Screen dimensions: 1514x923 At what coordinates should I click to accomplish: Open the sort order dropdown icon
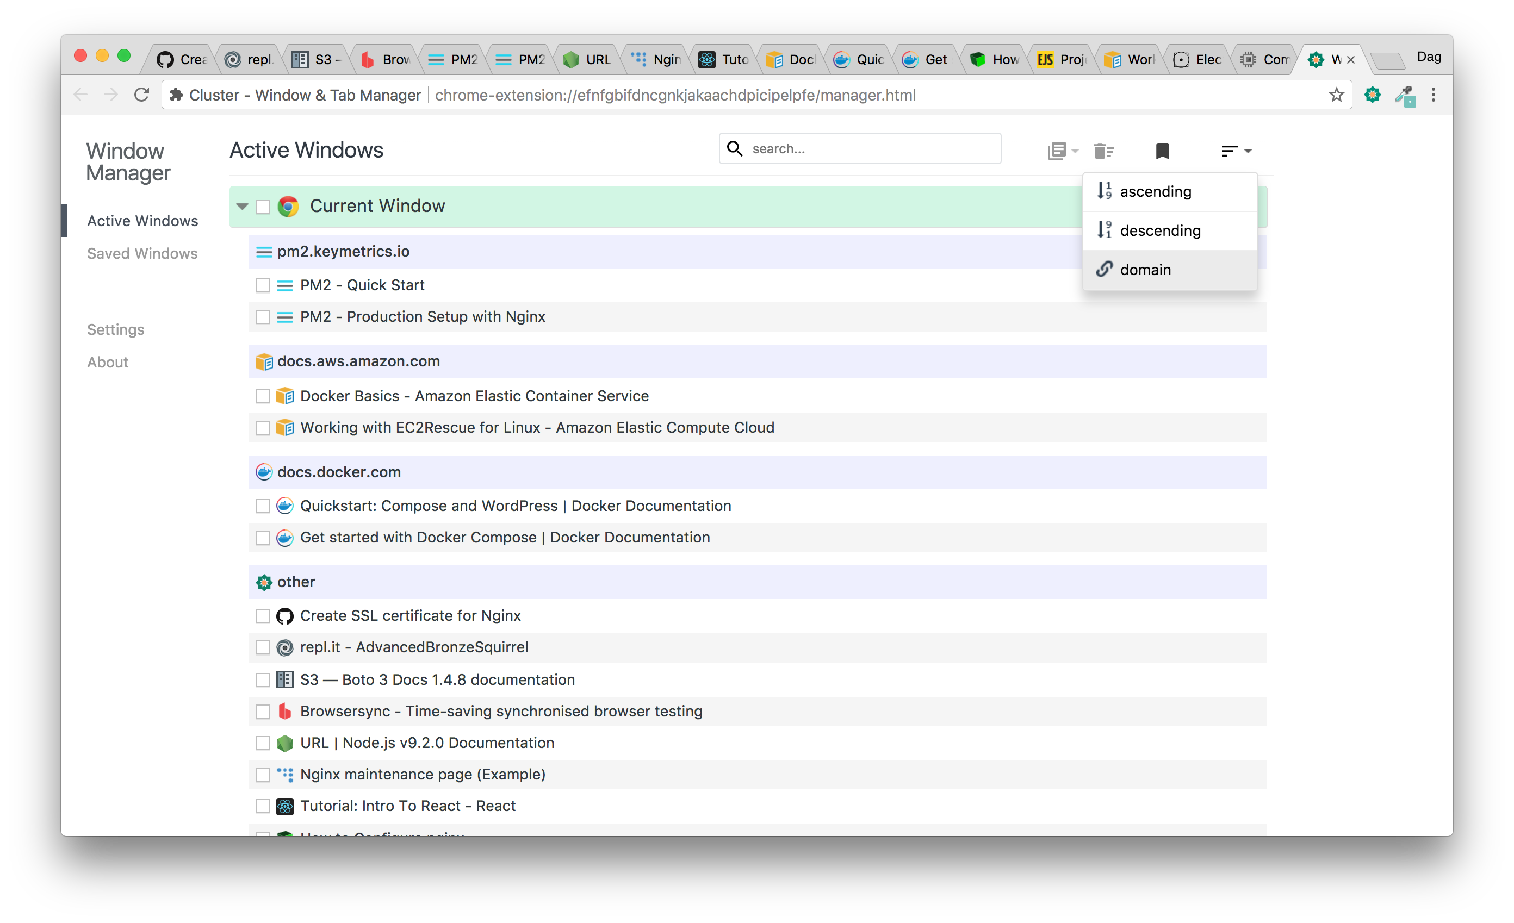(1236, 151)
